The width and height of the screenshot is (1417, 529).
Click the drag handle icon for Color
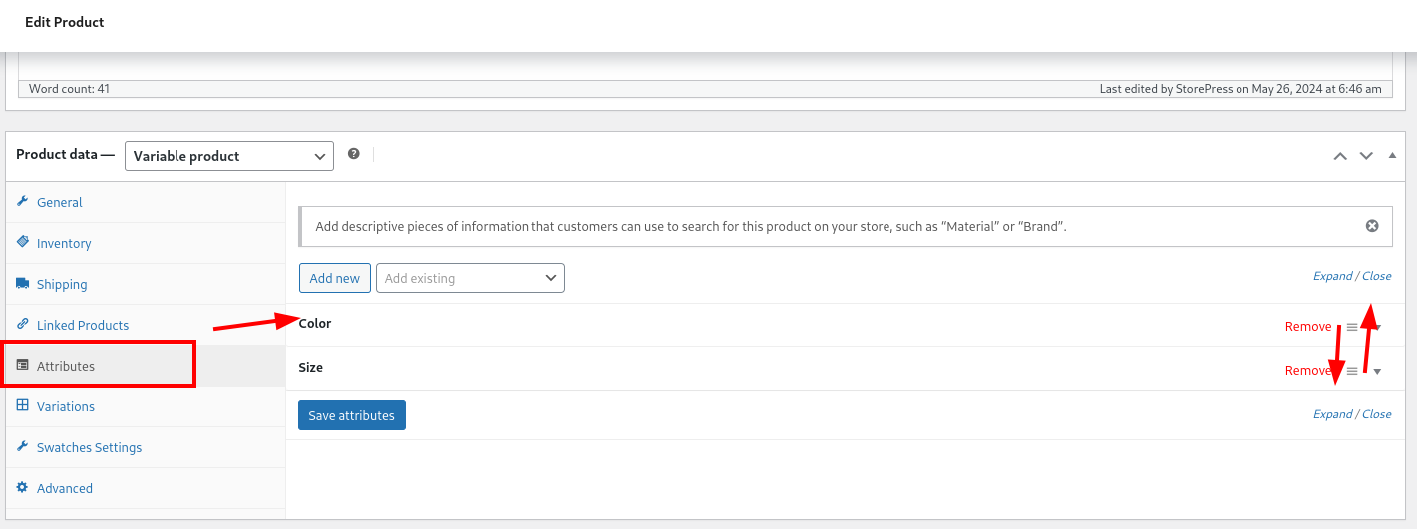coord(1352,327)
